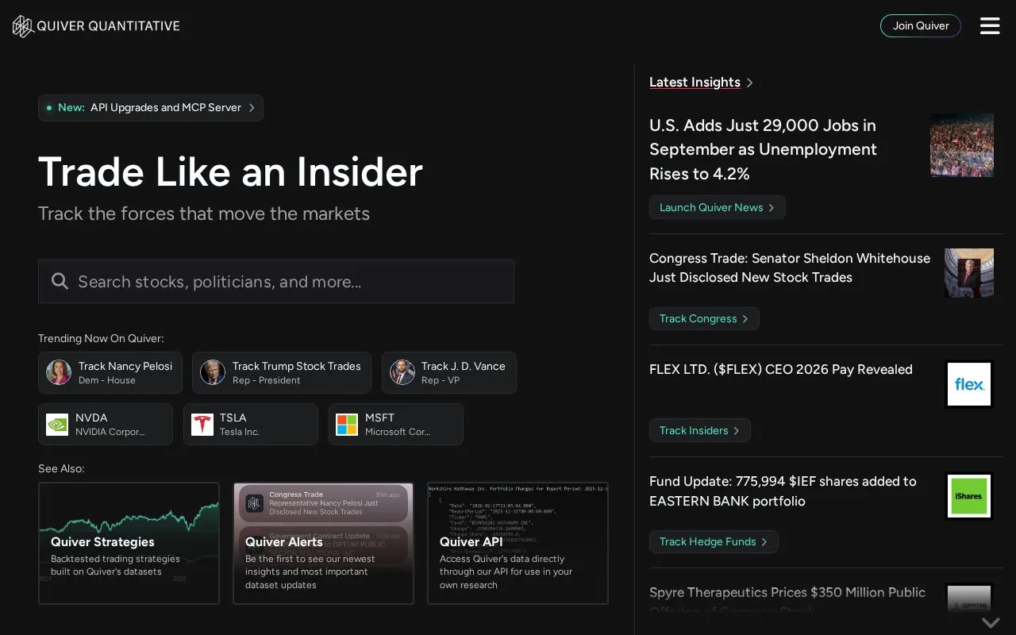Viewport: 1016px width, 635px height.
Task: Click the Latest Insights heading link
Action: (x=695, y=83)
